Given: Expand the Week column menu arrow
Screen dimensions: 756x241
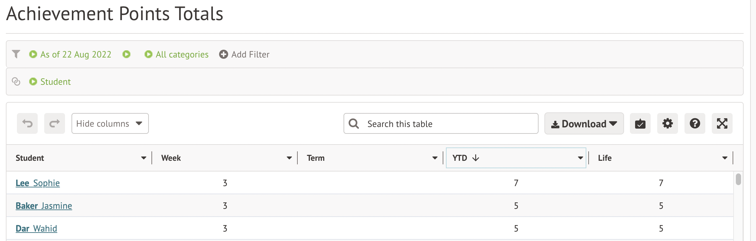Looking at the screenshot, I should [x=289, y=158].
